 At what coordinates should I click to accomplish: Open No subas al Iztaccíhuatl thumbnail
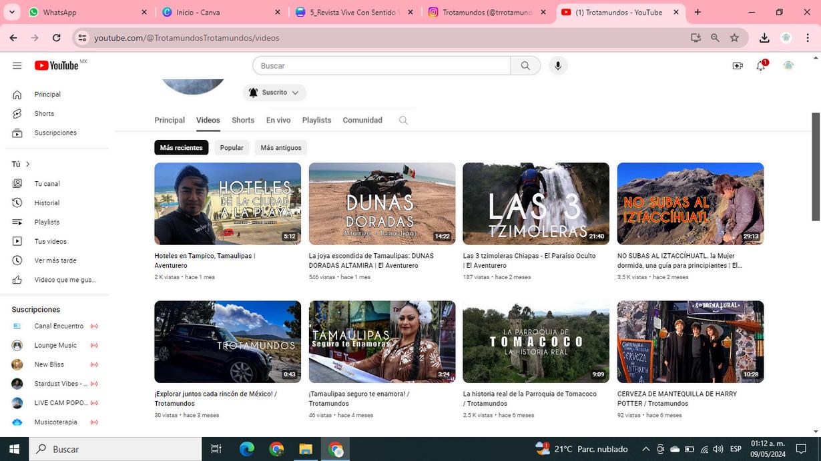(x=690, y=204)
